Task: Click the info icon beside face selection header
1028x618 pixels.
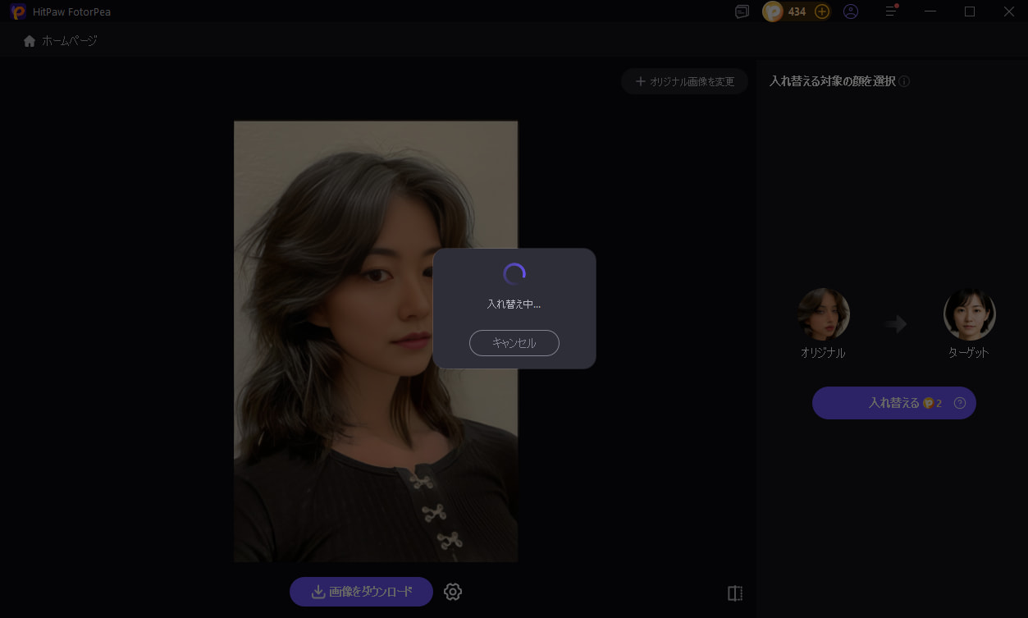Action: point(905,81)
